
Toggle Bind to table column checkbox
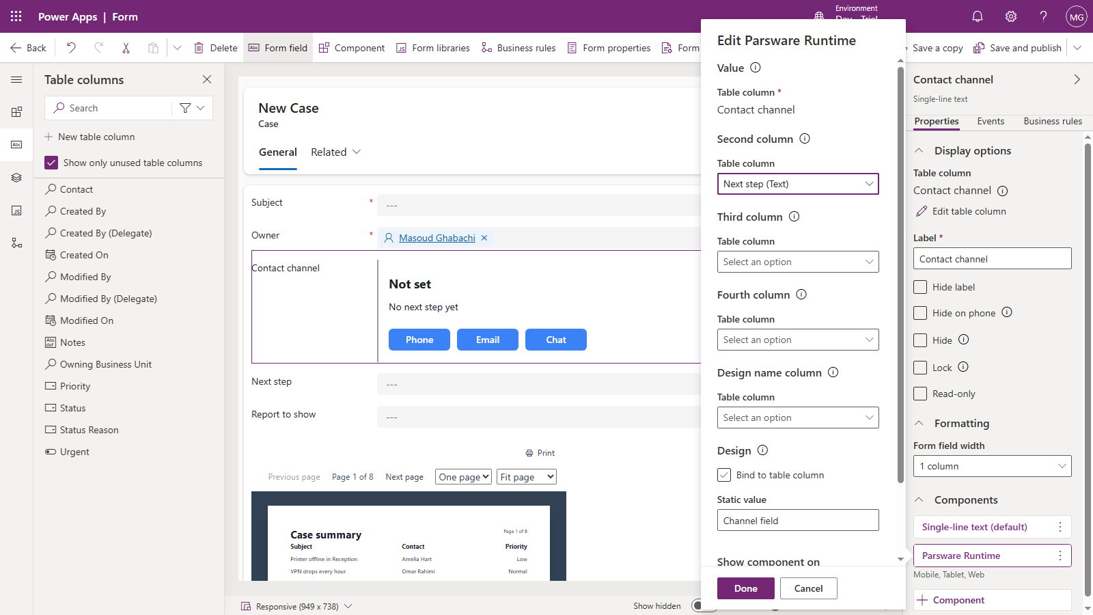coord(724,475)
